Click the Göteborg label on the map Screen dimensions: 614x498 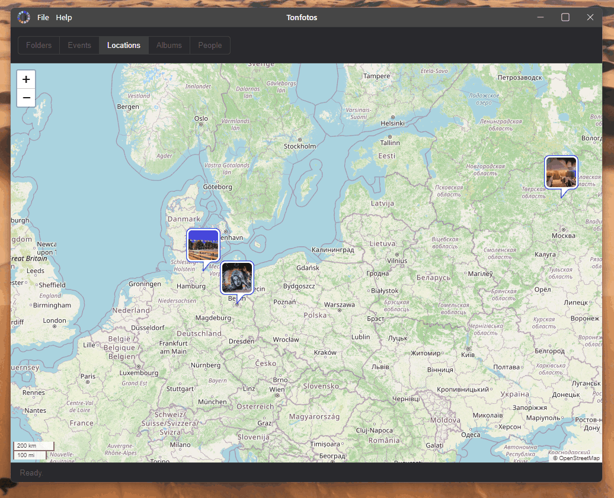click(218, 187)
